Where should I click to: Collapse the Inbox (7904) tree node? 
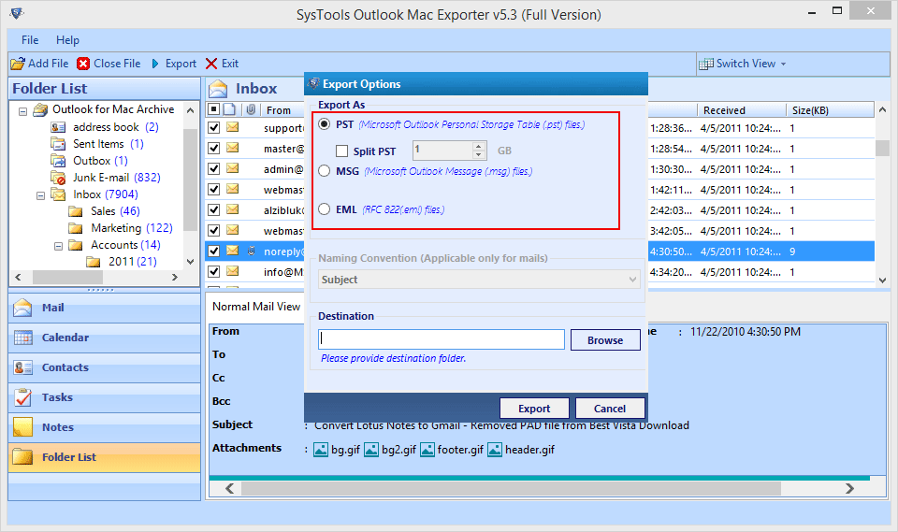(x=40, y=195)
